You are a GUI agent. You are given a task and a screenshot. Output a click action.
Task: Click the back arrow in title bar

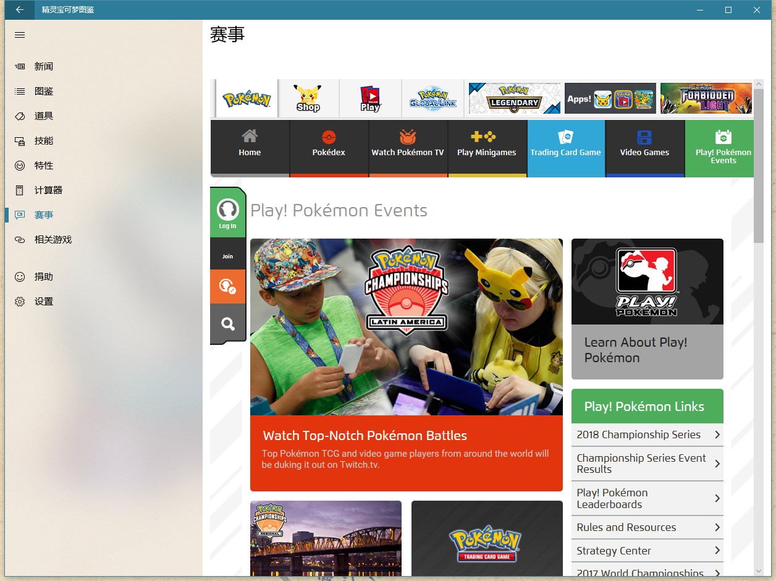click(x=20, y=10)
